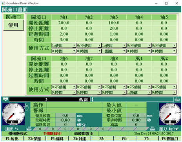Select the F7: function tab
The image size is (182, 142).
tap(147, 138)
